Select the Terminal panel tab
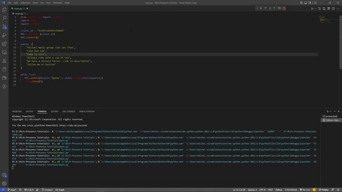Image resolution: width=342 pixels, height=192 pixels. pos(42,111)
